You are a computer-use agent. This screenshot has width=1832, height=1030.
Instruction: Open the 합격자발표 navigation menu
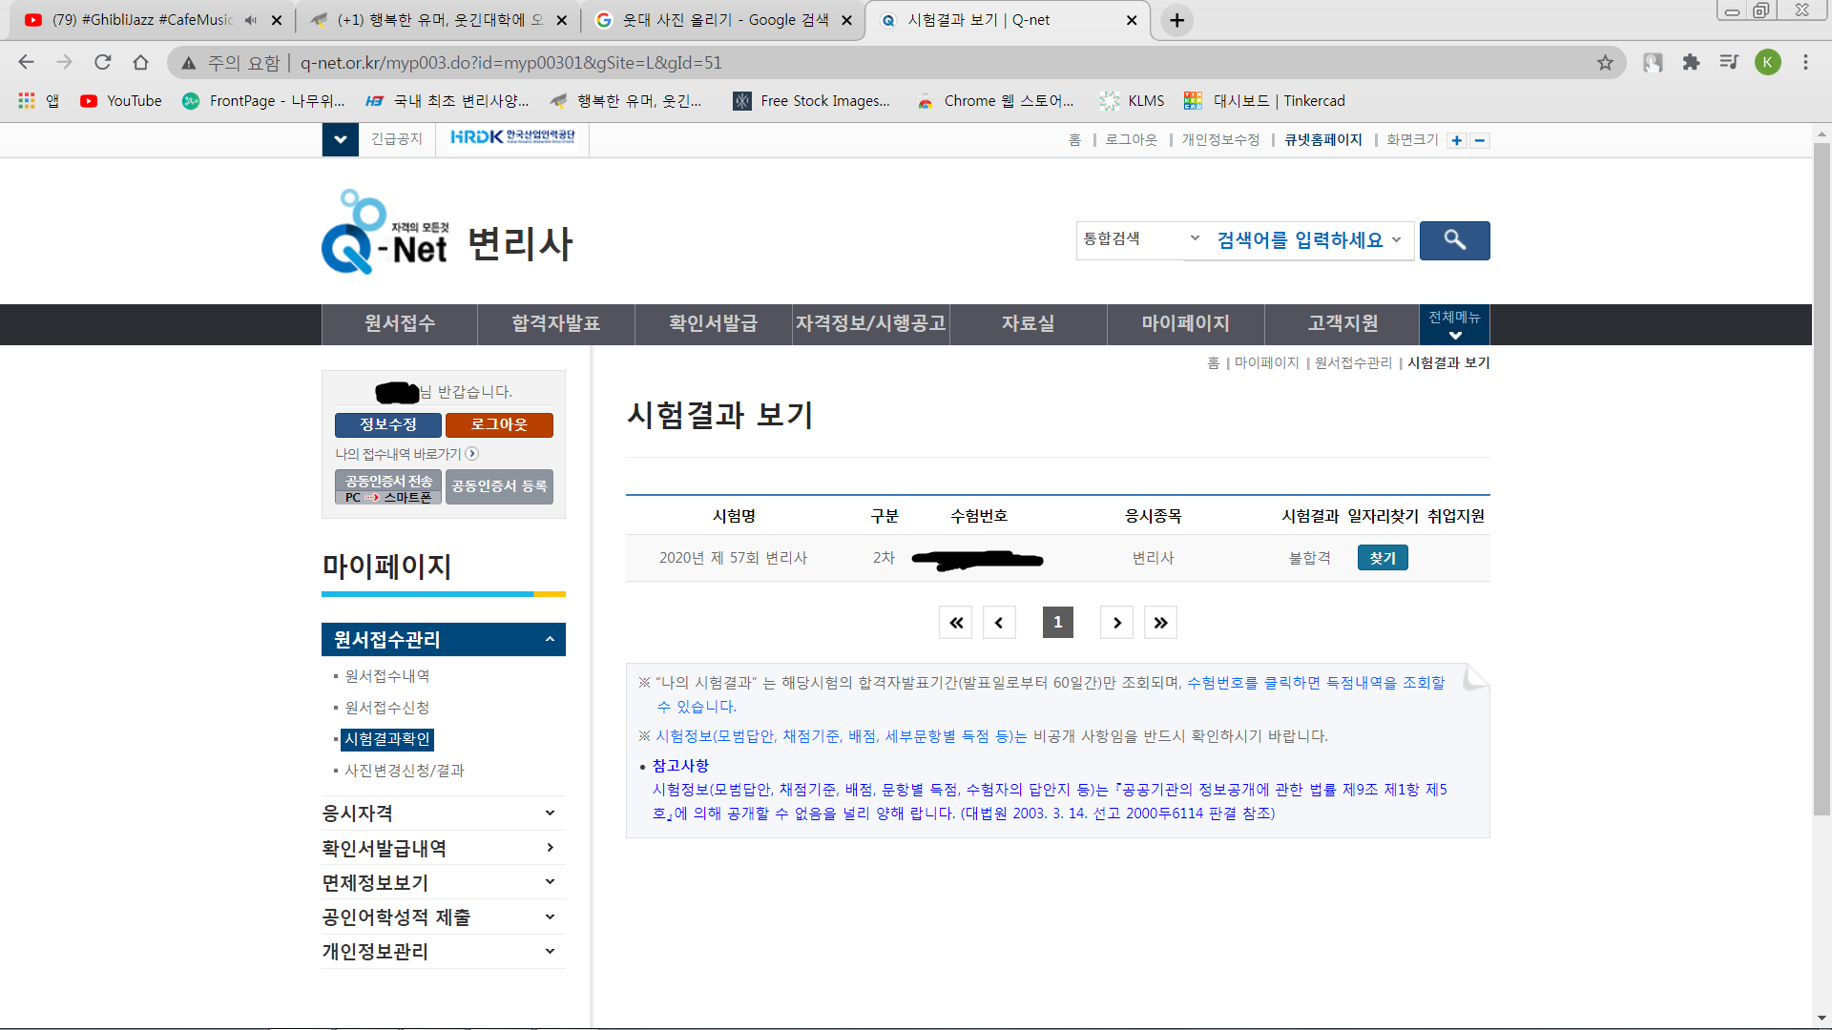[555, 323]
